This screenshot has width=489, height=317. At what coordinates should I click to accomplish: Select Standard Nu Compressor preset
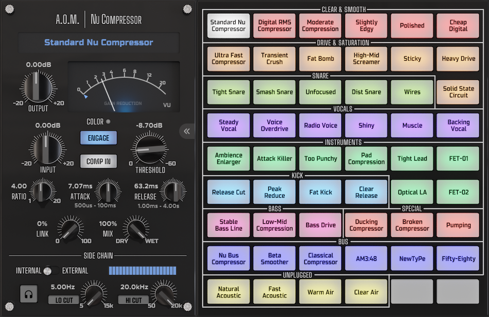tap(229, 26)
